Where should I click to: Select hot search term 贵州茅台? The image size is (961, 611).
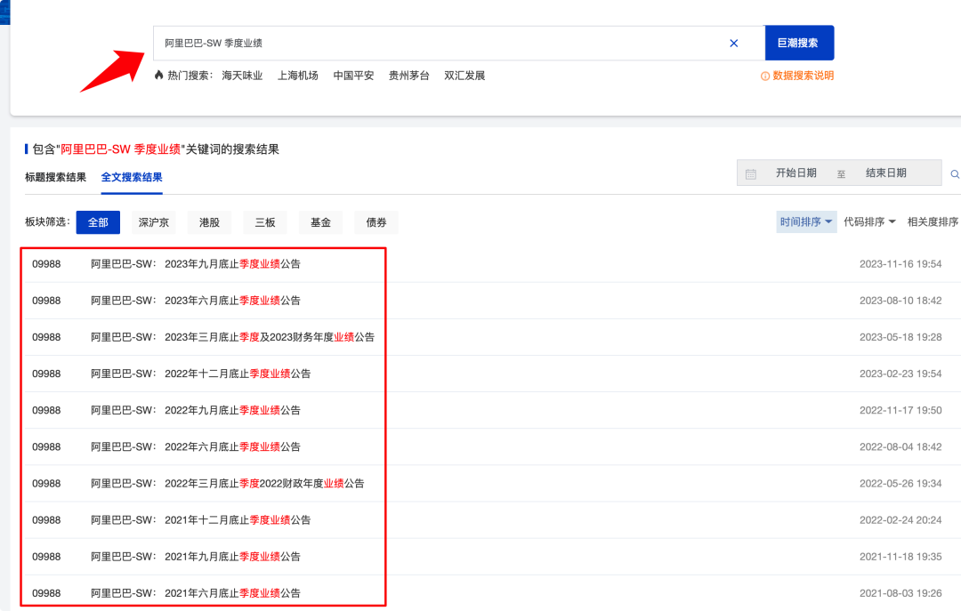coord(408,76)
